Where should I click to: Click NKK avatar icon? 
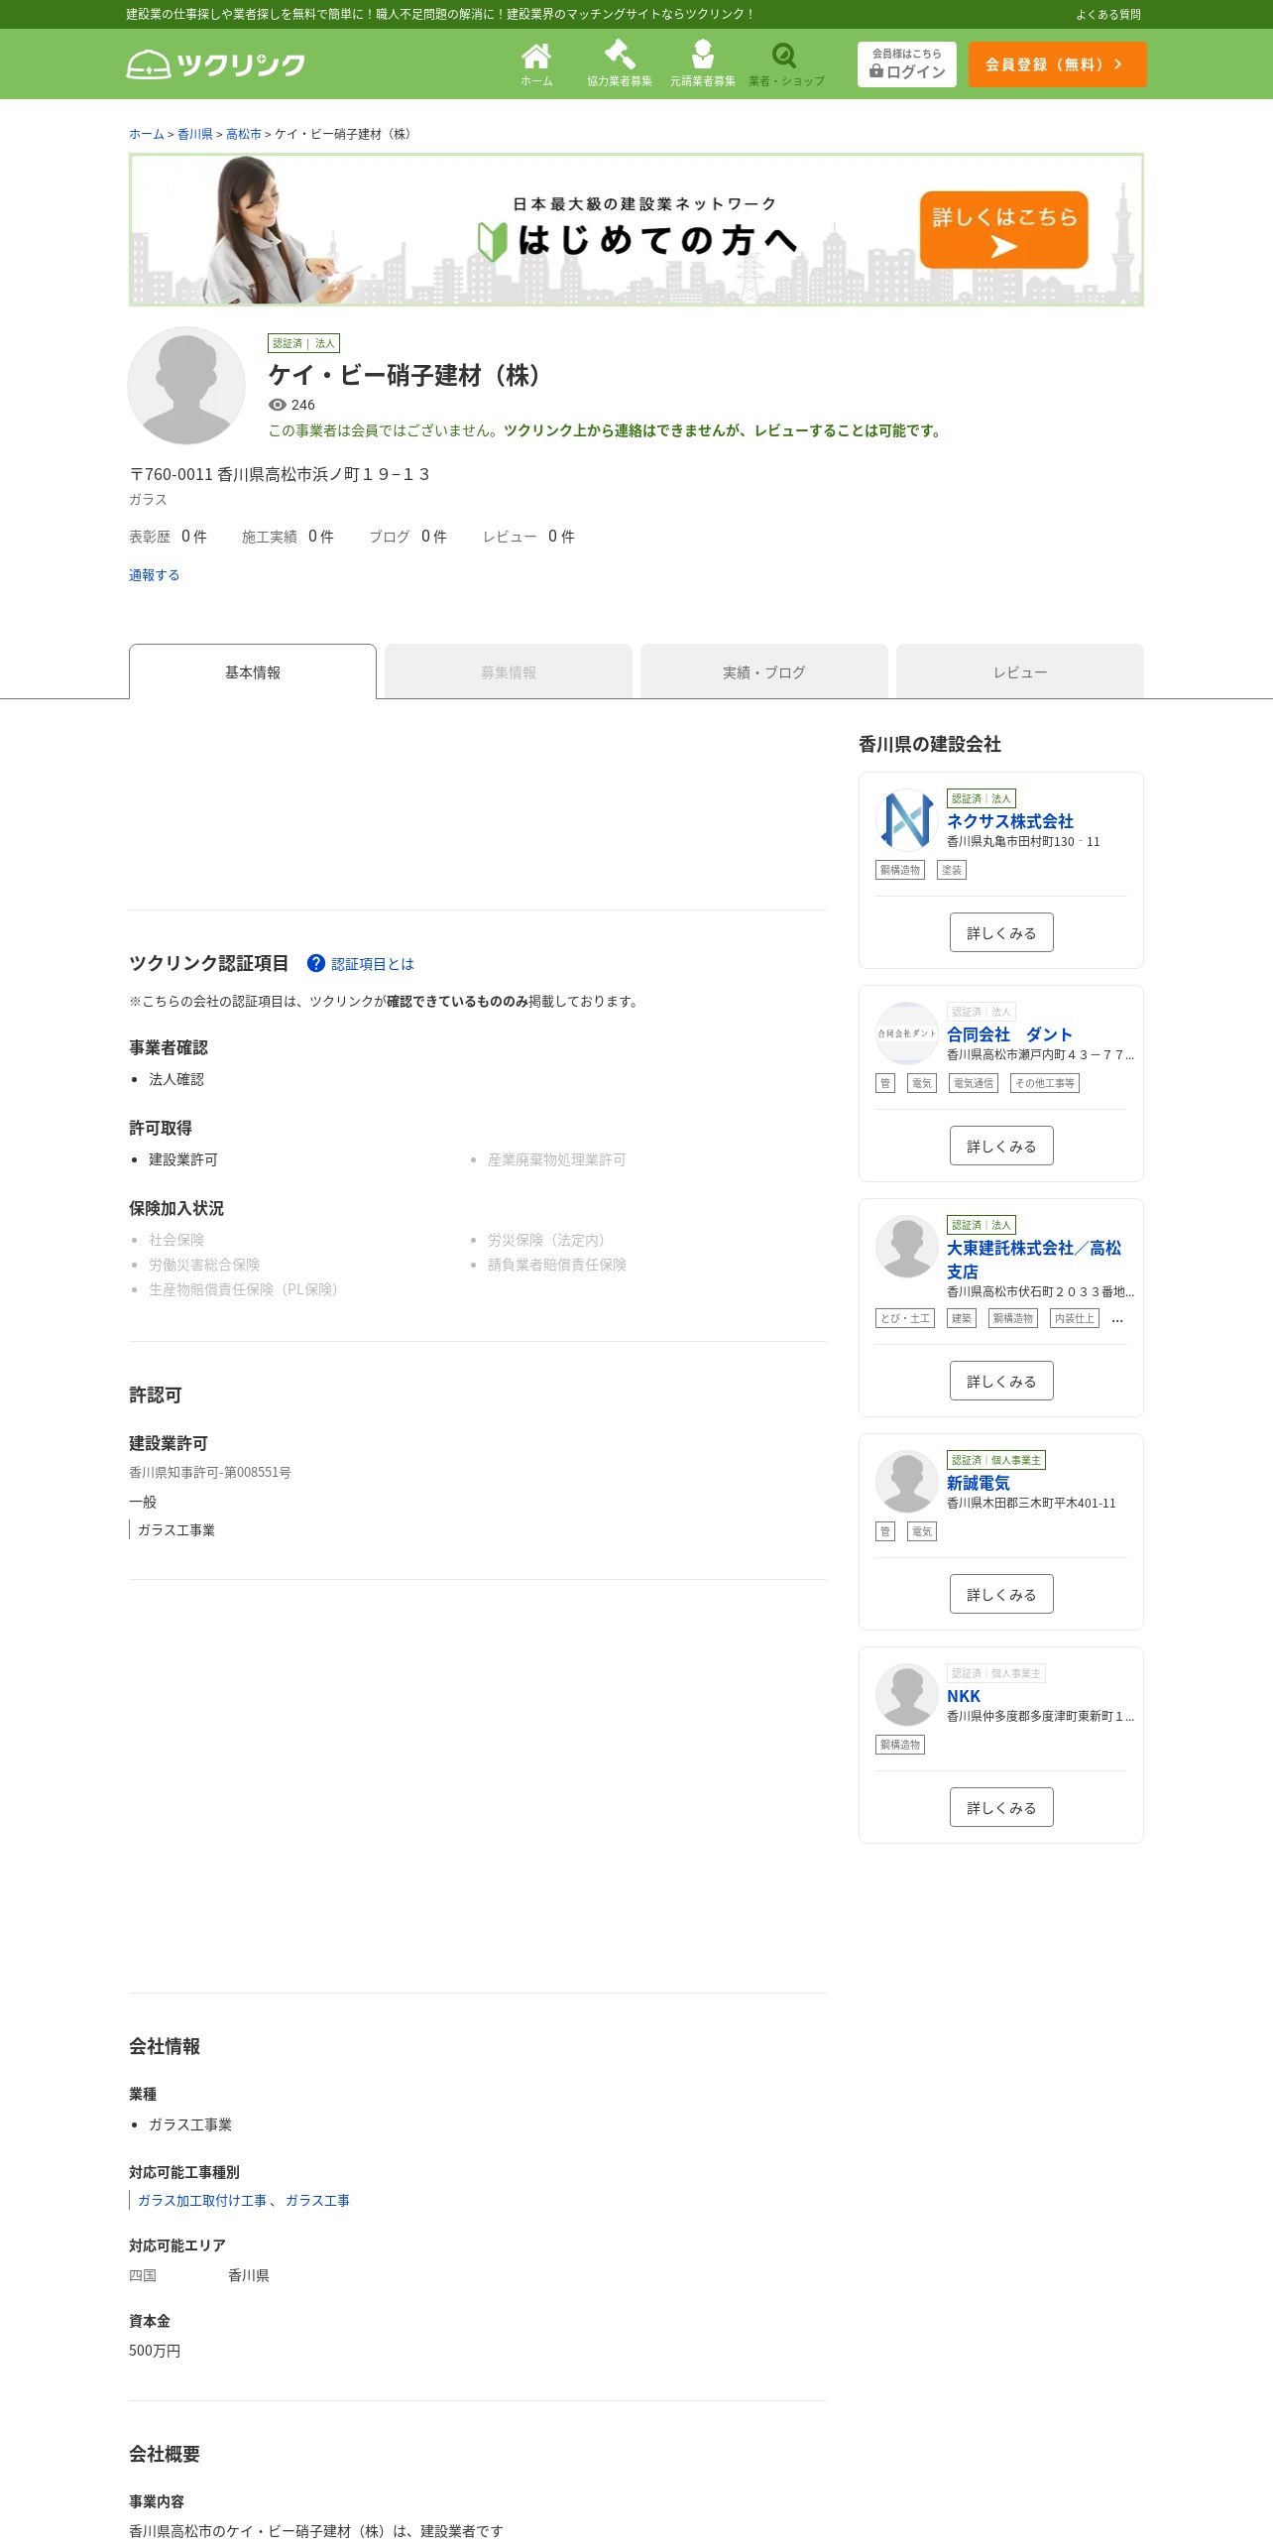pos(907,1695)
